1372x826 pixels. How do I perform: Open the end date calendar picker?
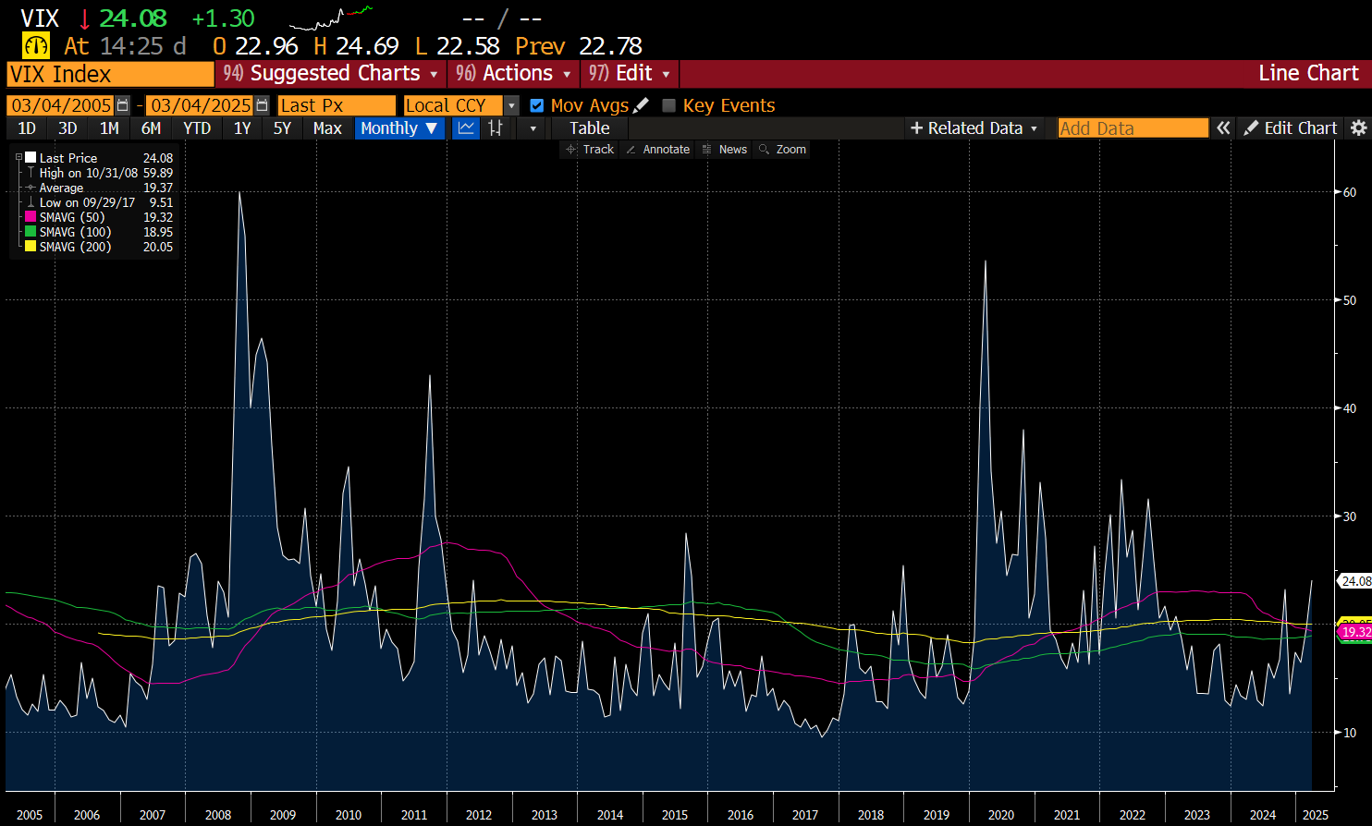tap(262, 105)
